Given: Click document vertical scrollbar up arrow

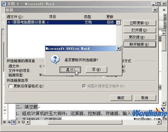Looking at the screenshot, I should (164, 33).
